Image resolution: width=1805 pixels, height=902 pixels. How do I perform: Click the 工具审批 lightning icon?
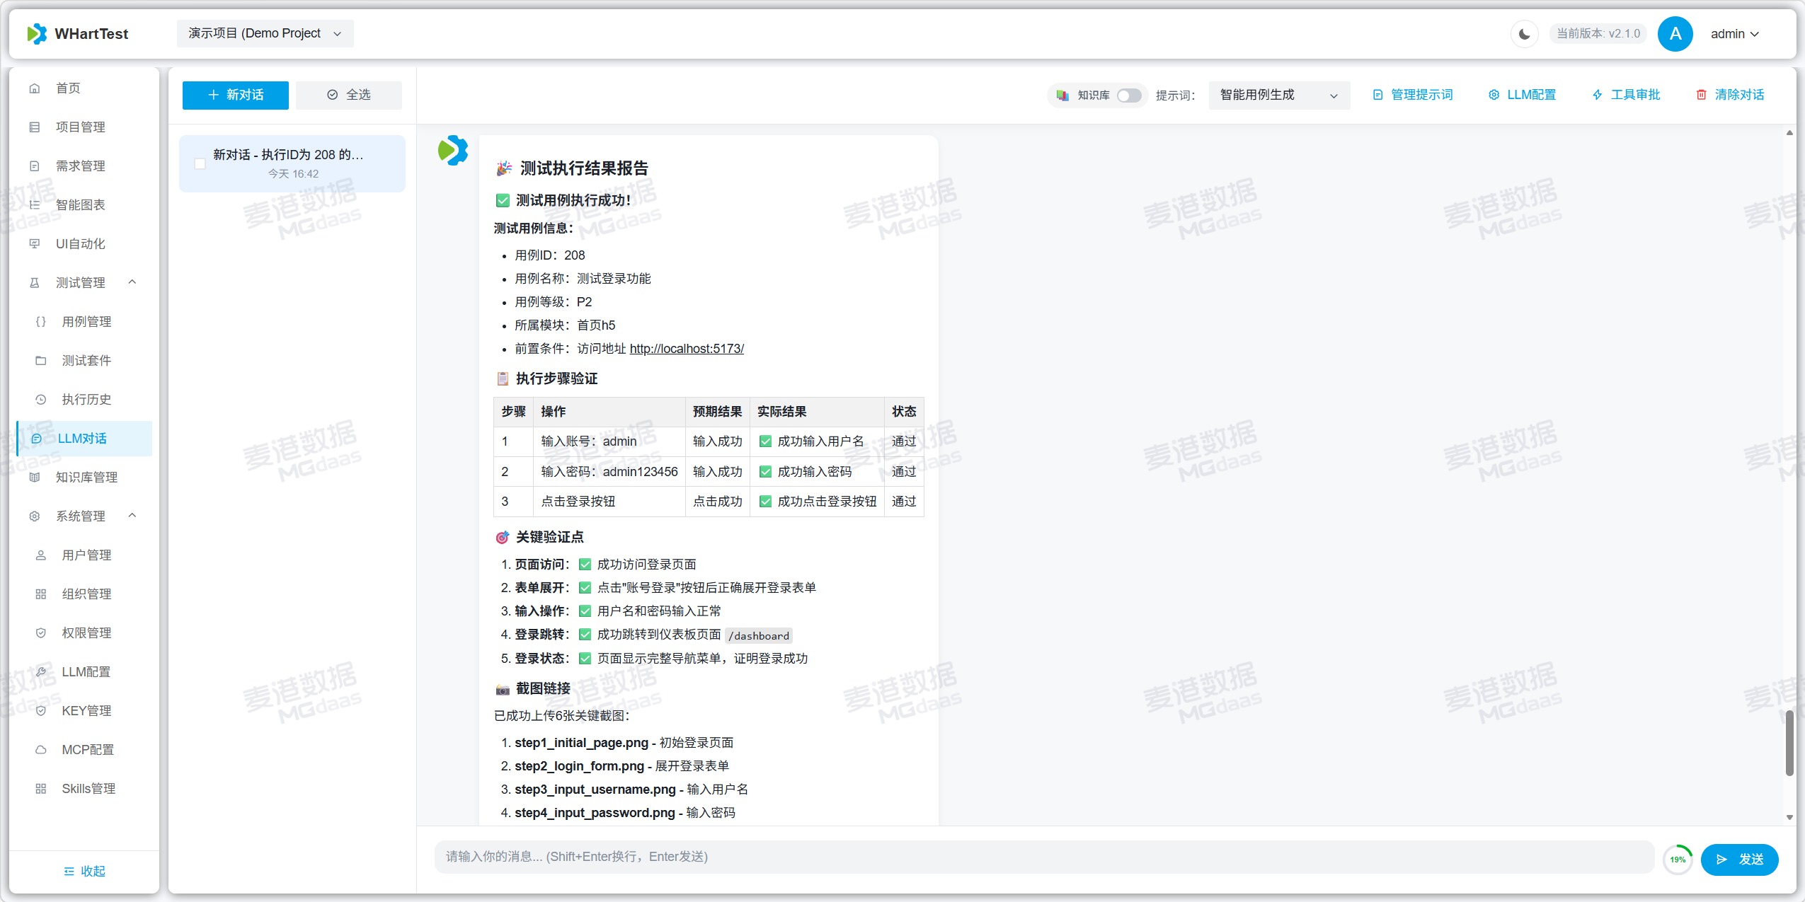pos(1597,95)
